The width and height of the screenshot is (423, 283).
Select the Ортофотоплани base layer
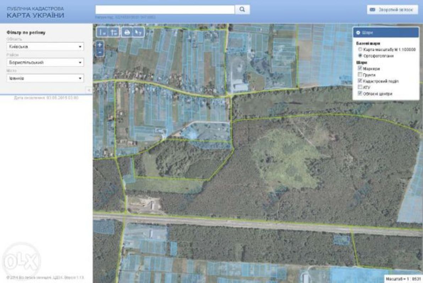[x=360, y=56]
